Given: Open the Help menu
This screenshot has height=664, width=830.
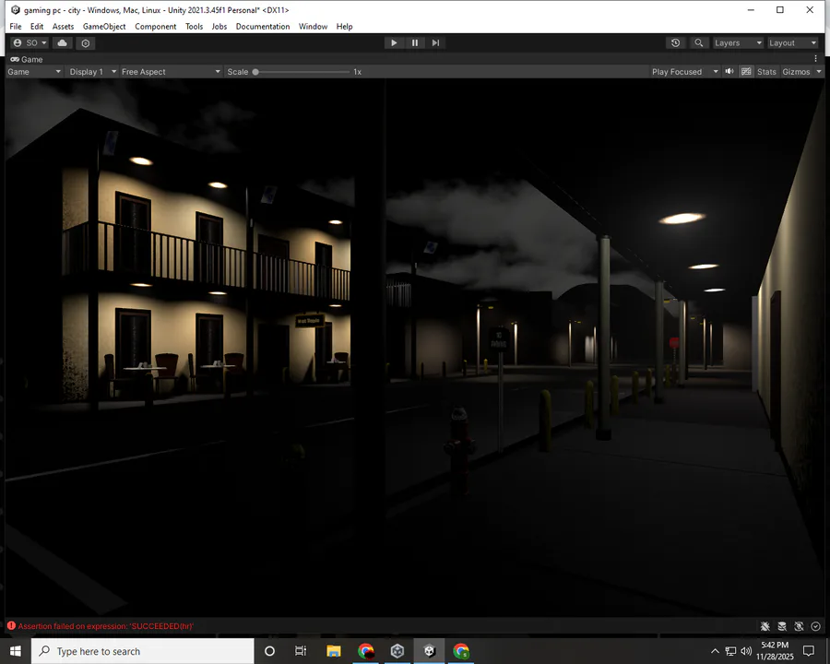Looking at the screenshot, I should [344, 27].
